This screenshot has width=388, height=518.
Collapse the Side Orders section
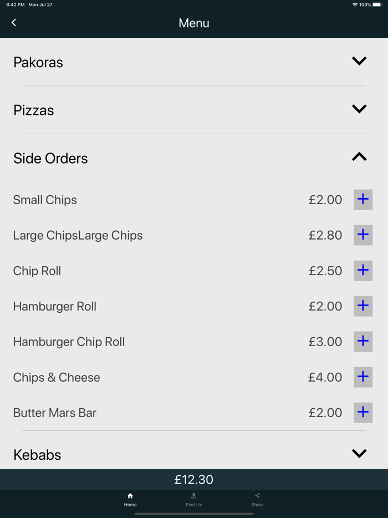[359, 157]
